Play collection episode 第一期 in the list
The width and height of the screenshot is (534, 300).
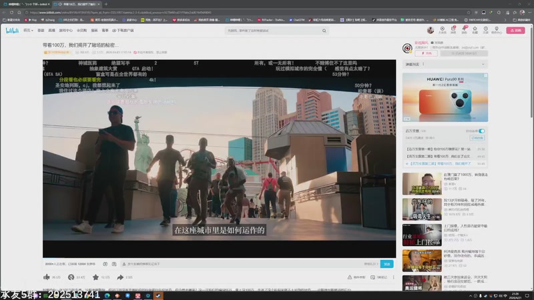pyautogui.click(x=445, y=149)
